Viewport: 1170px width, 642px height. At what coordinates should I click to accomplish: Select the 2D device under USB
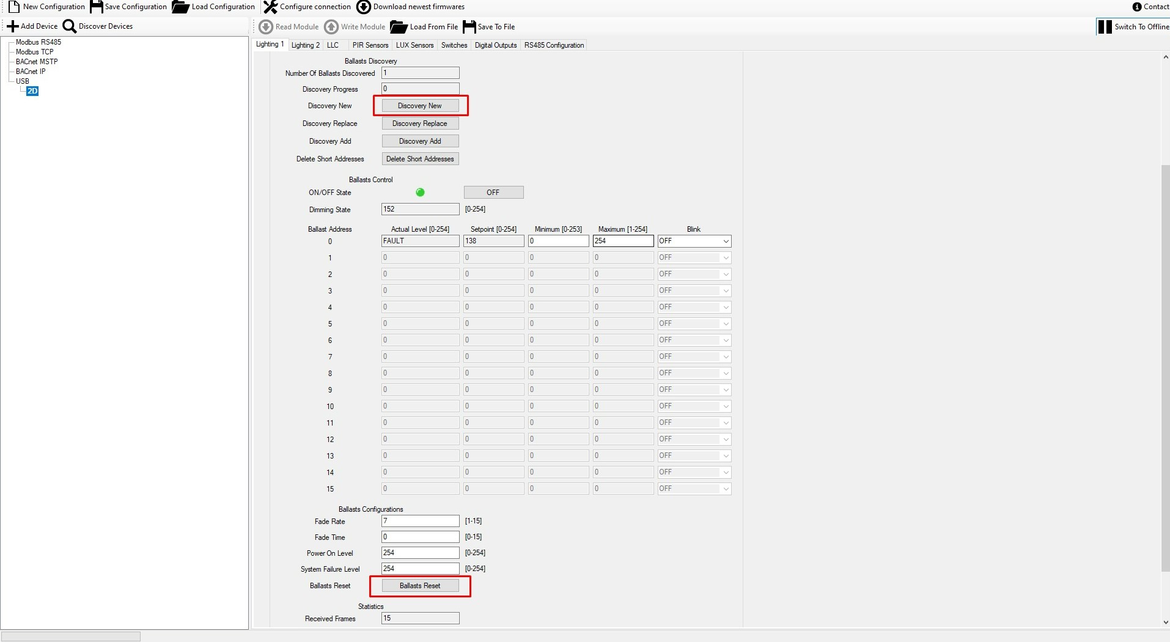click(32, 91)
